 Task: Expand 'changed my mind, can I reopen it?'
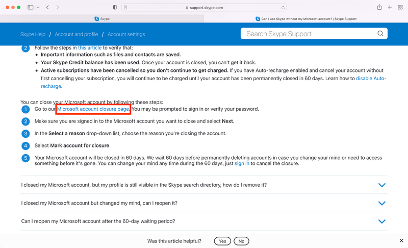click(203, 203)
